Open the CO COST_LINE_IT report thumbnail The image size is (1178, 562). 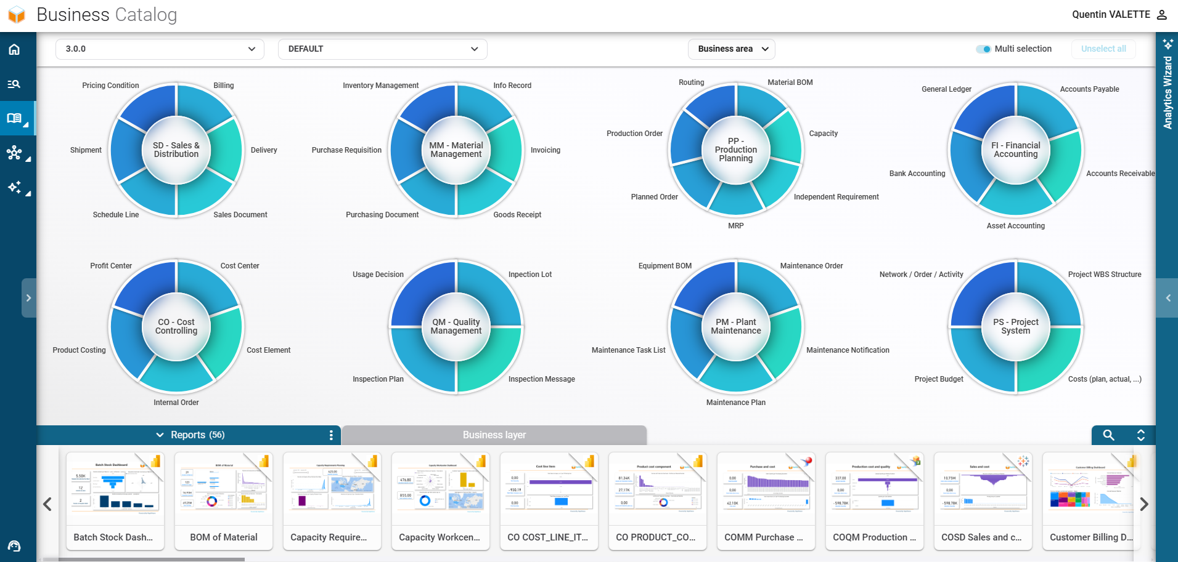[x=549, y=501]
